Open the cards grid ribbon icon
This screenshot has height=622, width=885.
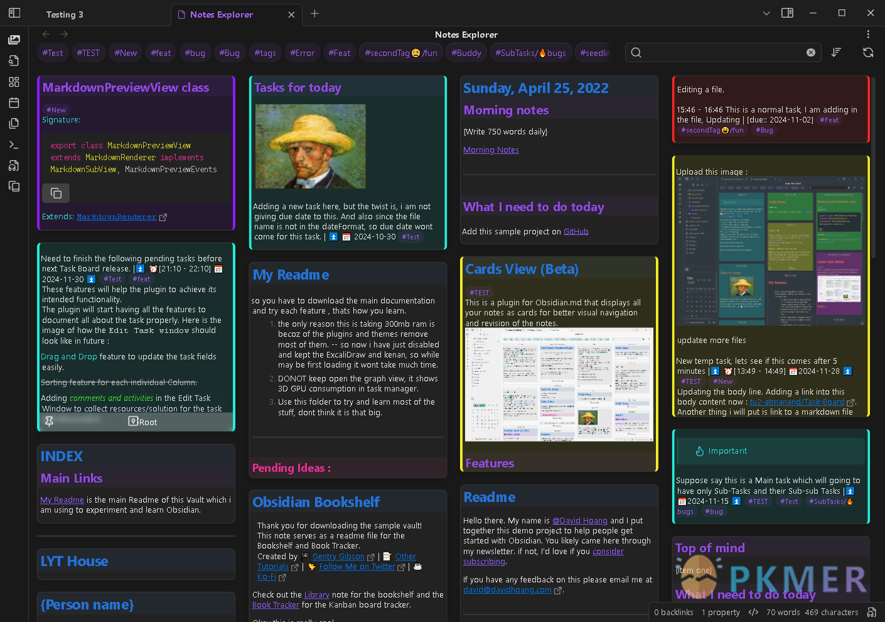[14, 82]
